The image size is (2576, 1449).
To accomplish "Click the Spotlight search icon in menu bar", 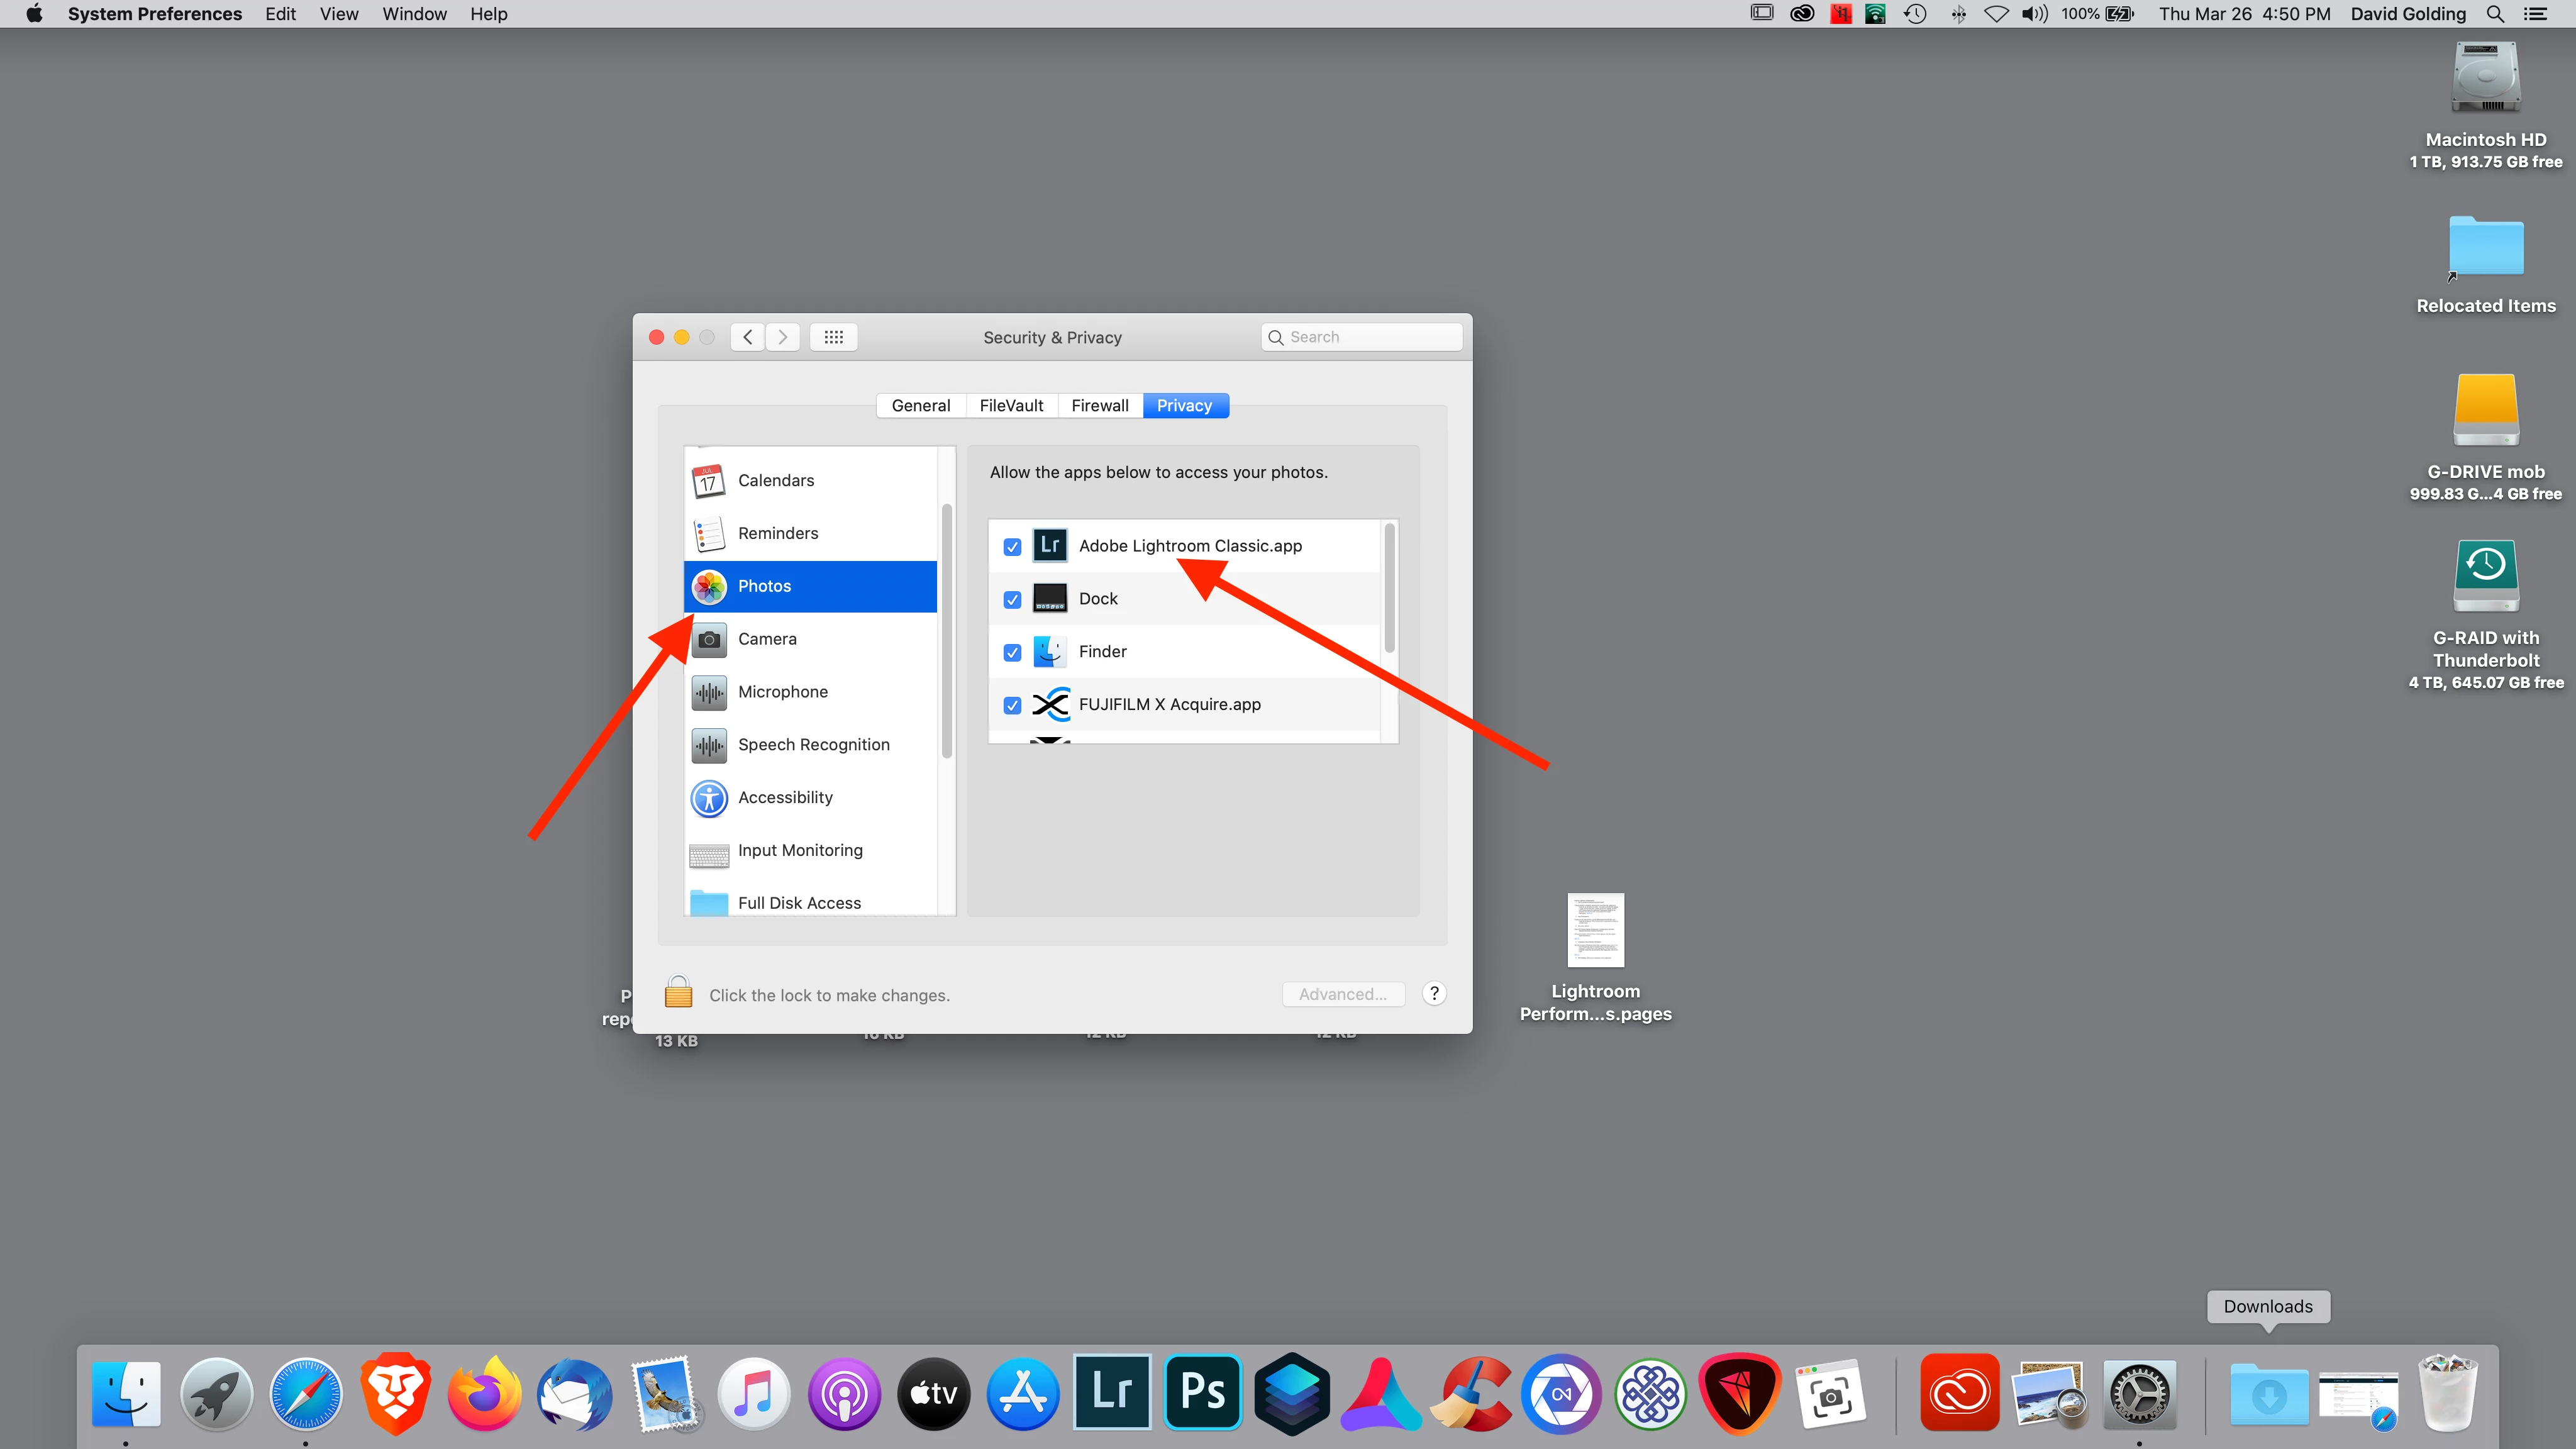I will pyautogui.click(x=2494, y=14).
